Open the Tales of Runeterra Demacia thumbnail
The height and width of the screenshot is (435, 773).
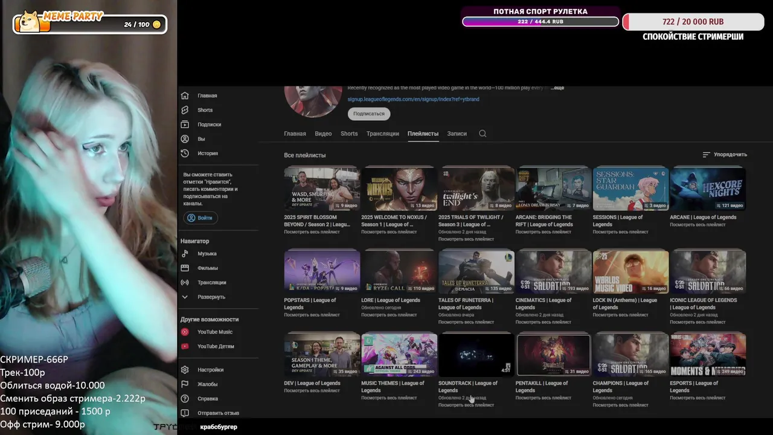[476, 272]
